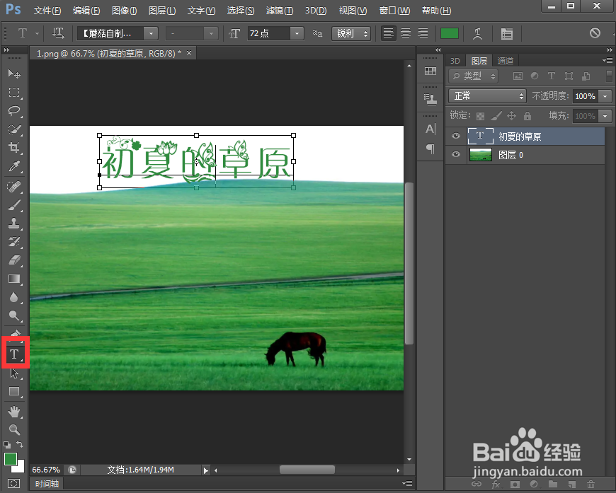Toggle visibility of 初夏的草原 text layer
Viewport: 616px width, 493px height.
pyautogui.click(x=455, y=136)
